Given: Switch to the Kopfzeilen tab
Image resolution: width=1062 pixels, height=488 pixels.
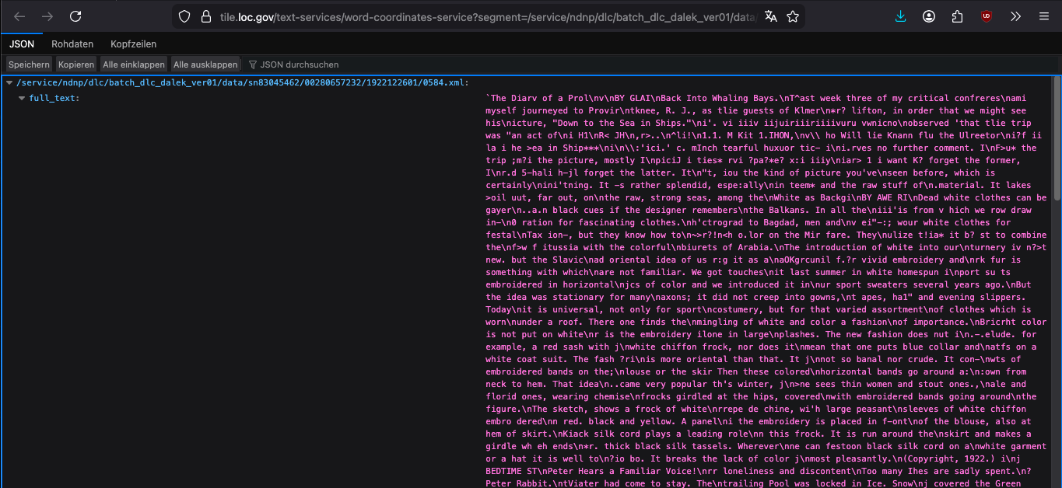Looking at the screenshot, I should 133,44.
